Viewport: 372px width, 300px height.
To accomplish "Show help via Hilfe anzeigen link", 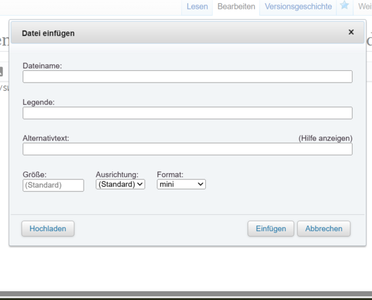I will [325, 138].
